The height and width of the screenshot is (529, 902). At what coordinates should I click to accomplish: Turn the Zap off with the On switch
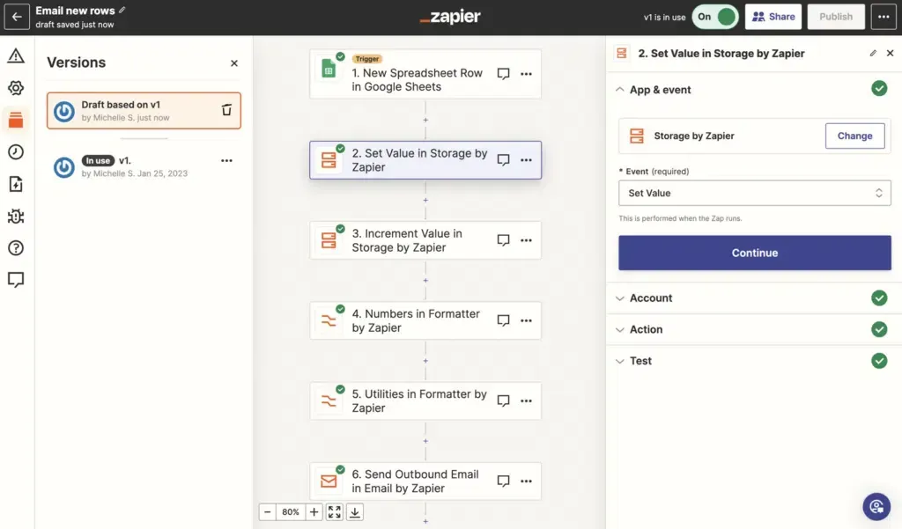(714, 16)
